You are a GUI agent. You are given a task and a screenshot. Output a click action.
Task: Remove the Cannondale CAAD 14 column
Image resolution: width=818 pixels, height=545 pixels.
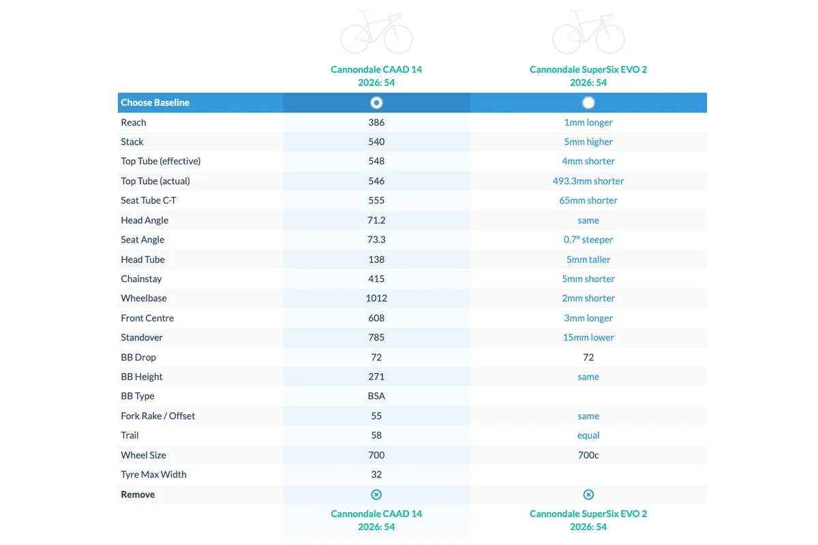(376, 495)
